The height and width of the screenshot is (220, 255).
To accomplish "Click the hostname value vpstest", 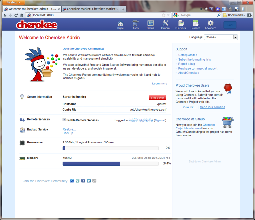I will click(162, 104).
